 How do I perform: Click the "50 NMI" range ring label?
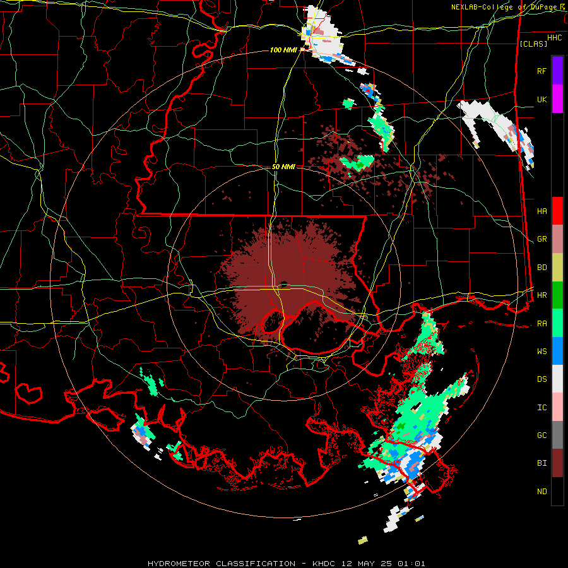(x=283, y=167)
